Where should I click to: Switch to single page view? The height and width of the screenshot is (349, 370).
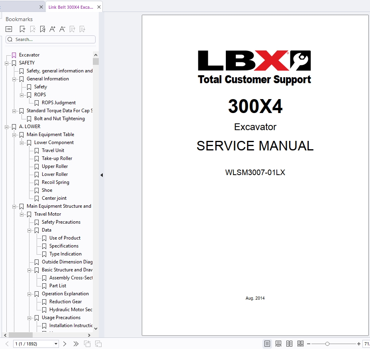click(267, 344)
